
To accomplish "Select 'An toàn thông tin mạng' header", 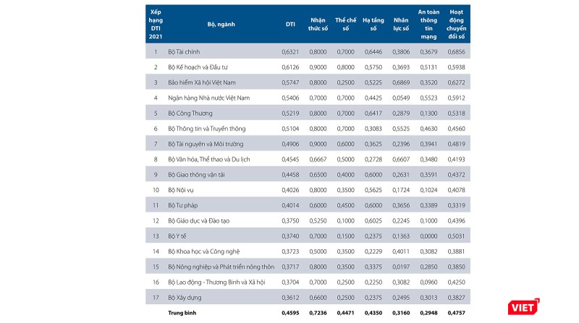I will point(429,24).
